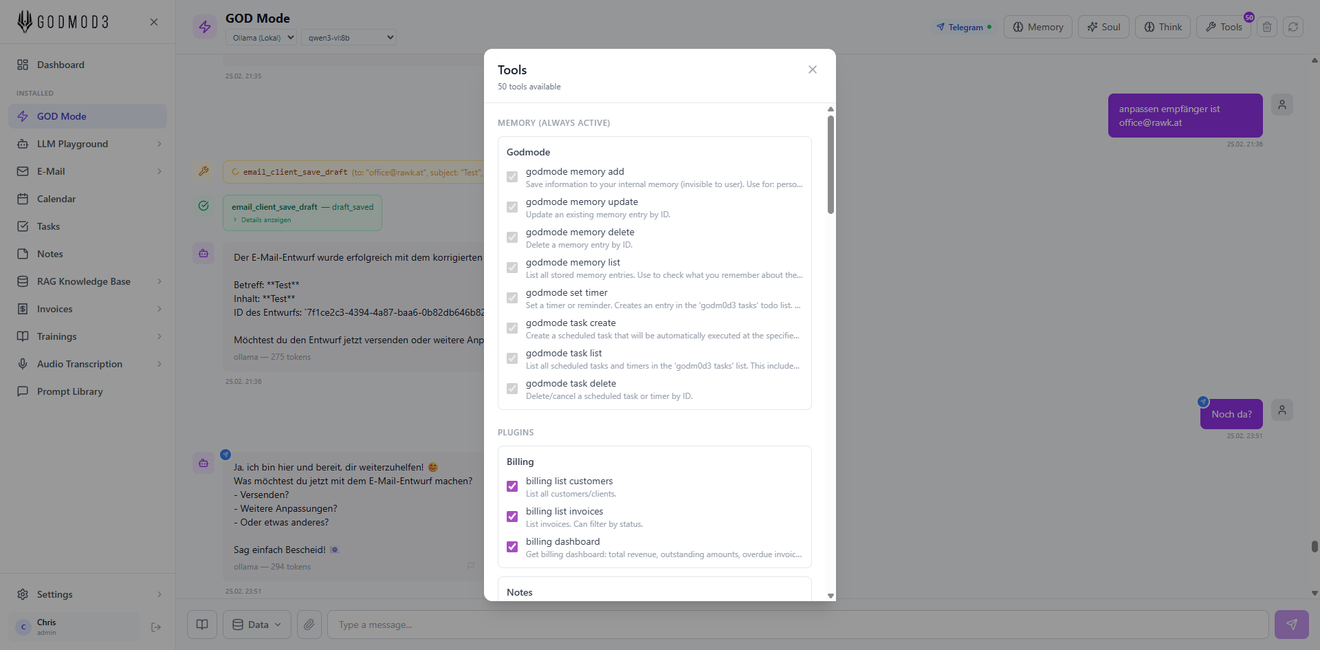This screenshot has height=650, width=1320.
Task: Uncheck the billing list customers tool
Action: click(x=512, y=486)
